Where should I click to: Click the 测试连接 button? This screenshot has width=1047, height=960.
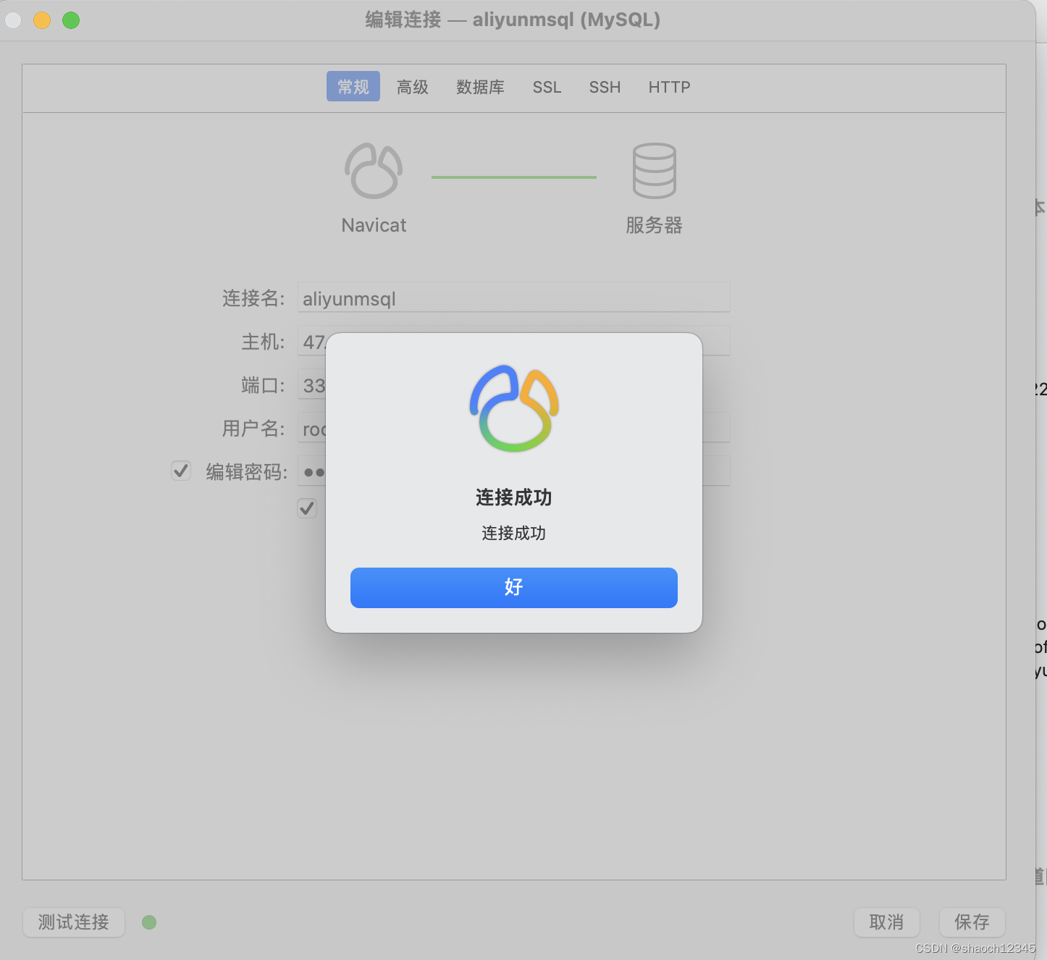pos(74,922)
